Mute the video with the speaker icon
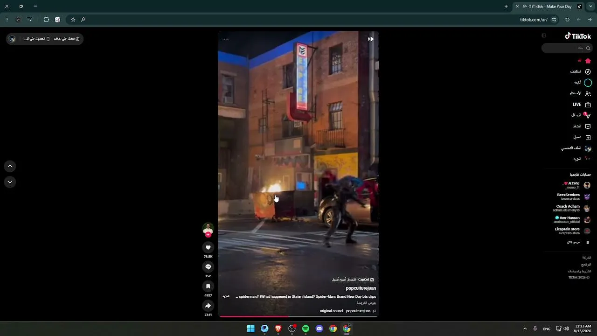597x336 pixels. pos(370,39)
